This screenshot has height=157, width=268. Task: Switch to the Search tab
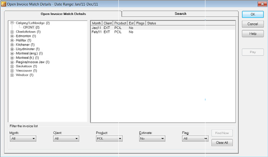[x=180, y=14]
